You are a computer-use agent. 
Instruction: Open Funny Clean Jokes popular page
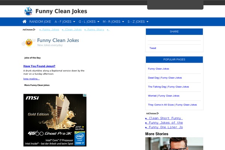coord(158,69)
